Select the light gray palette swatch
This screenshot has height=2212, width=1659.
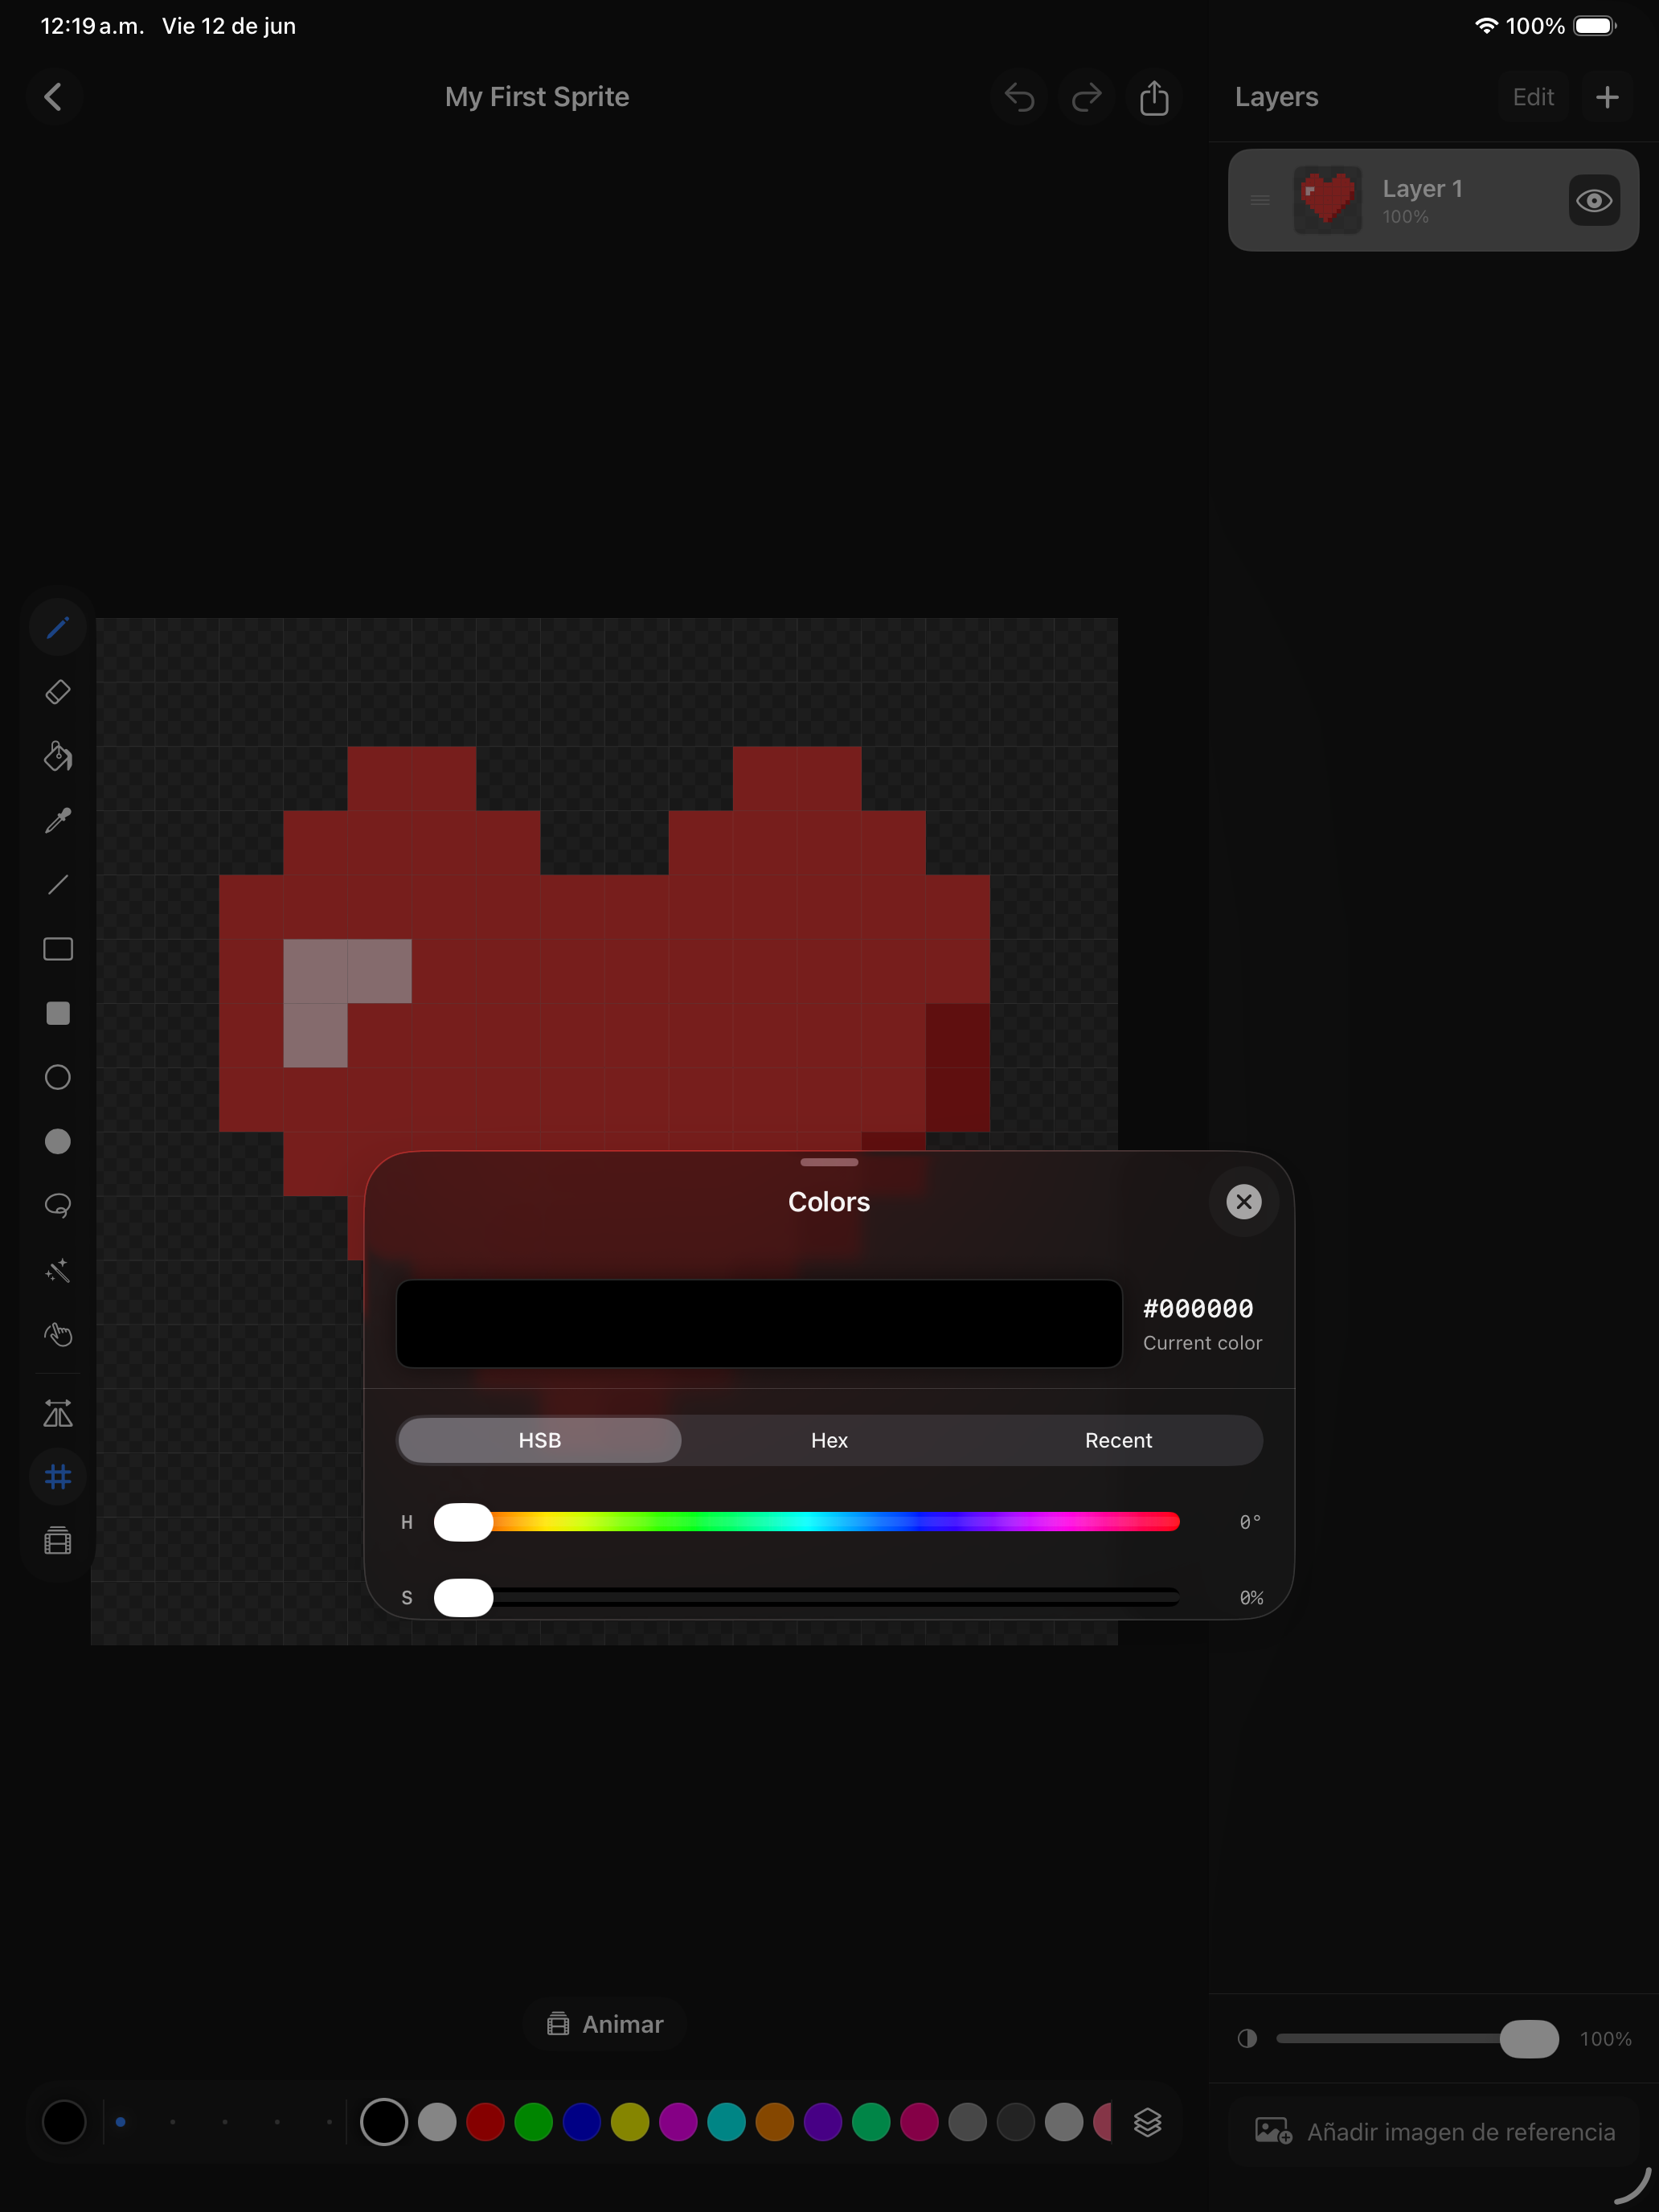click(437, 2121)
